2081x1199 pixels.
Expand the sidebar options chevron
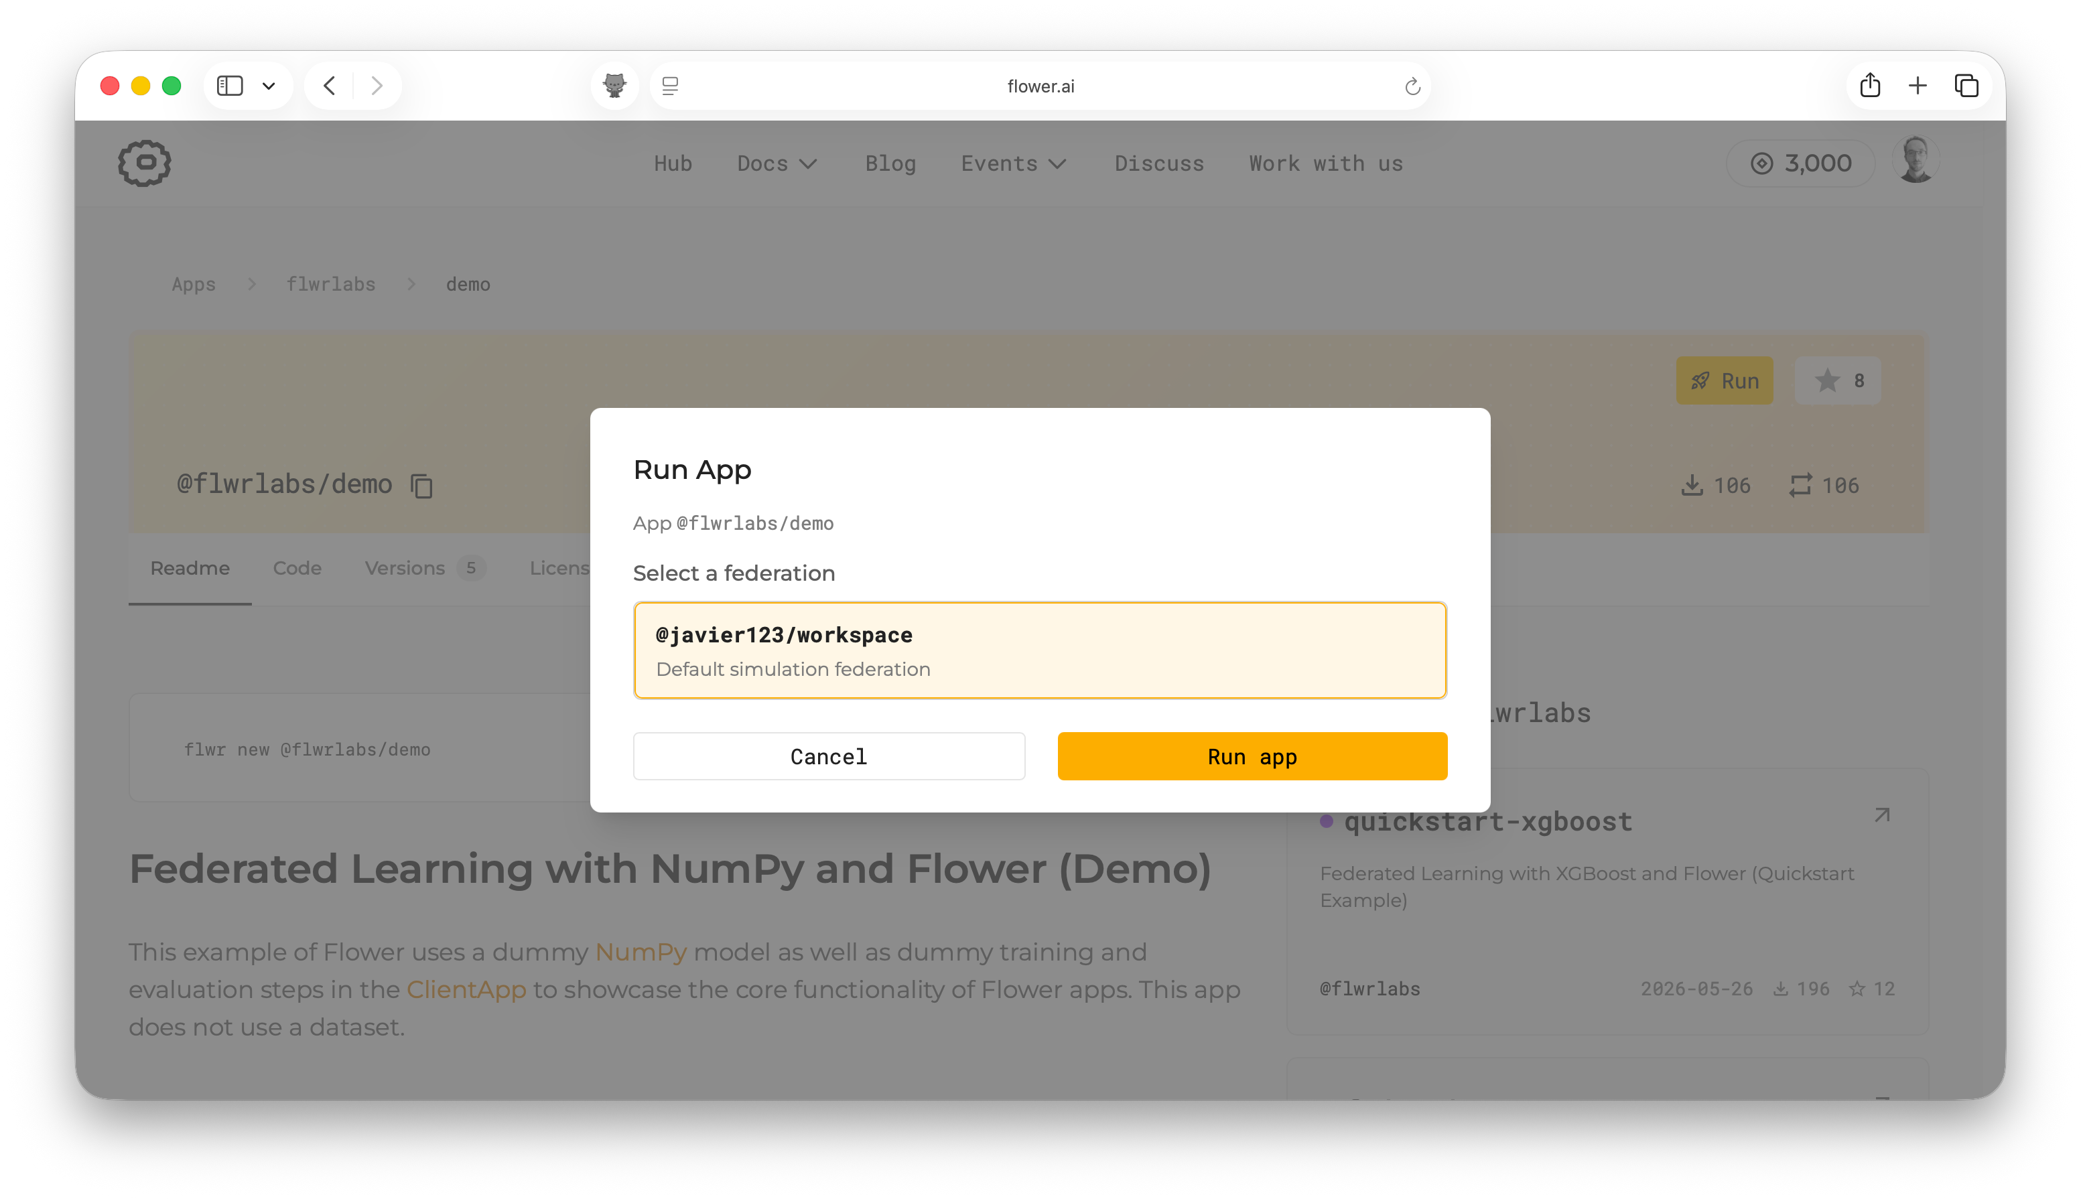click(x=269, y=86)
